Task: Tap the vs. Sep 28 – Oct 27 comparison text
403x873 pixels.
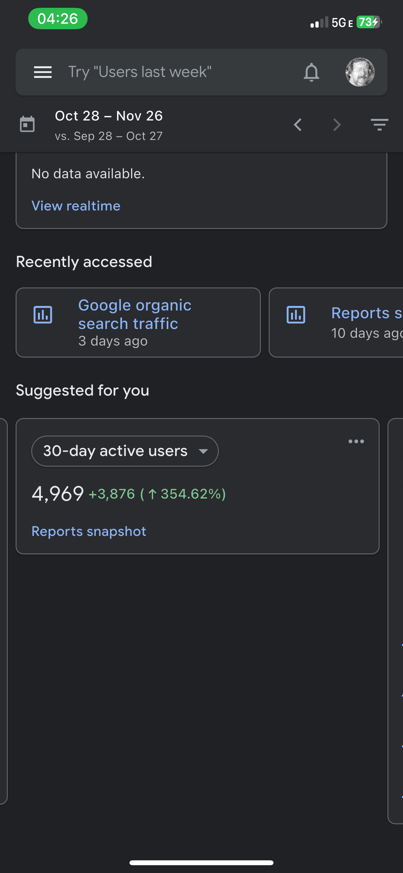Action: click(109, 136)
